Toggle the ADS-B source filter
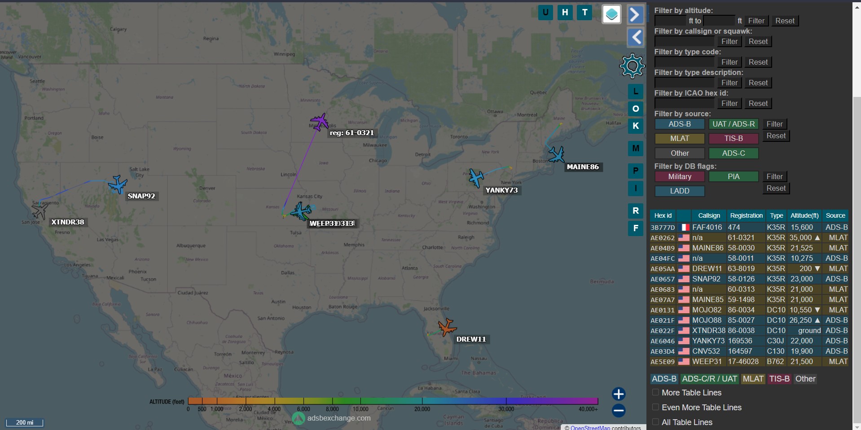 (x=680, y=124)
